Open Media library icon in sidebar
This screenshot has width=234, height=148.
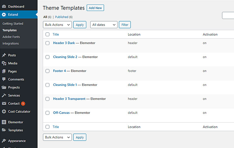pyautogui.click(x=4, y=63)
